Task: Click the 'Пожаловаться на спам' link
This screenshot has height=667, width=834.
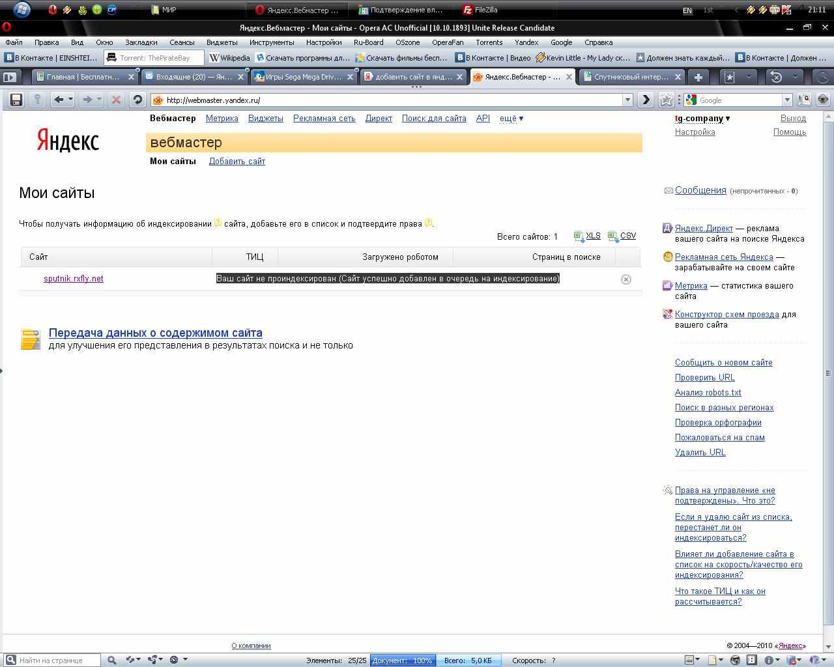Action: click(720, 438)
